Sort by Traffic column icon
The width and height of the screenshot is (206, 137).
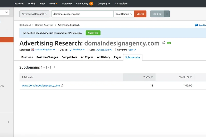[x=152, y=77]
